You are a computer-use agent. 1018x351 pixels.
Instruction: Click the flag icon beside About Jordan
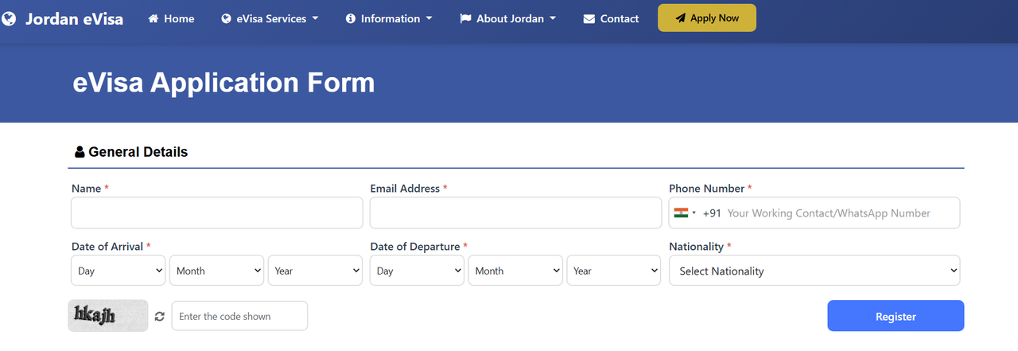point(466,18)
